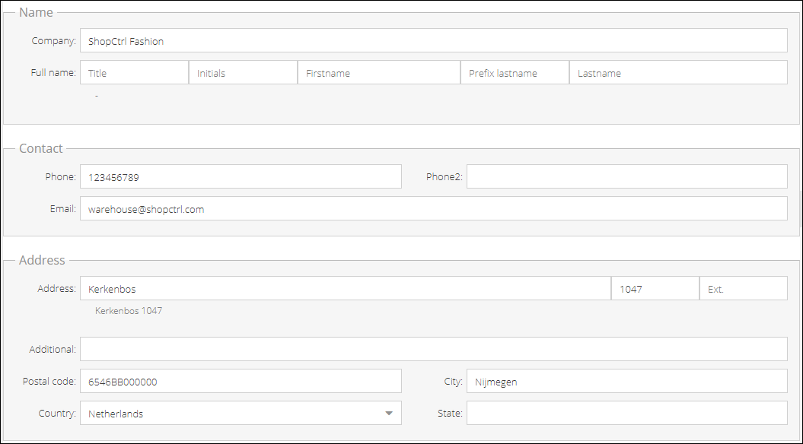Click the house number field 1047
This screenshot has width=803, height=444.
[x=655, y=288]
